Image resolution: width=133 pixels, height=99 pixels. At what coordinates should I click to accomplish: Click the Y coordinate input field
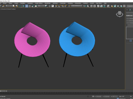pyautogui.click(x=107, y=97)
